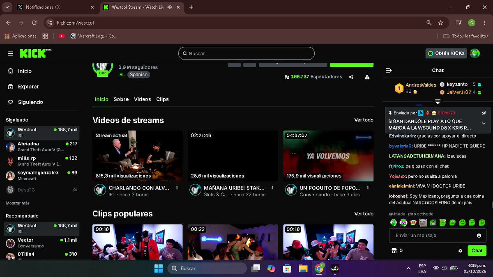Open the 02:21:46 video thumbnail

[233, 156]
